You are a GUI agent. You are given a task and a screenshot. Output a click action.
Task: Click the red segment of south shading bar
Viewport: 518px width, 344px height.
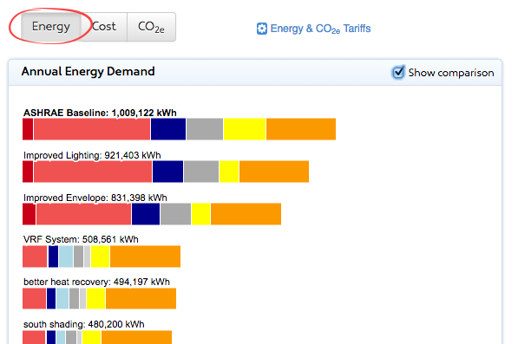(34, 337)
